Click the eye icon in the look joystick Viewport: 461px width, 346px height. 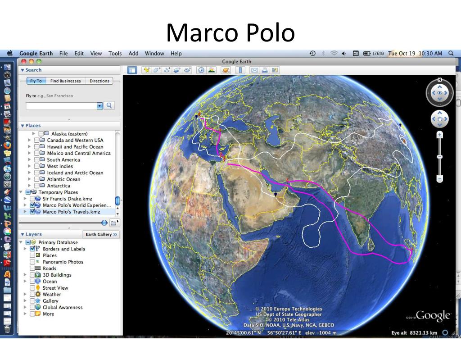point(439,93)
